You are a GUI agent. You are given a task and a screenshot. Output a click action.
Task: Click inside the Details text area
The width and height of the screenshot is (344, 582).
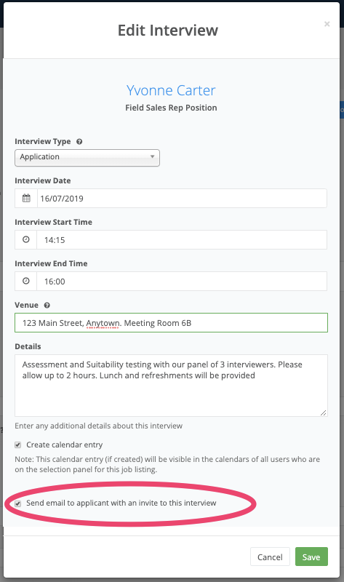click(171, 386)
